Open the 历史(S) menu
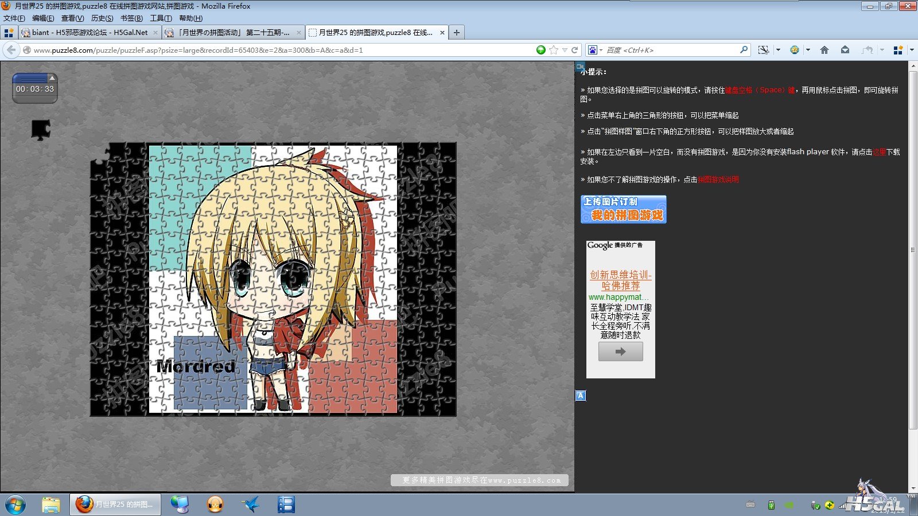The width and height of the screenshot is (918, 516). [x=102, y=18]
